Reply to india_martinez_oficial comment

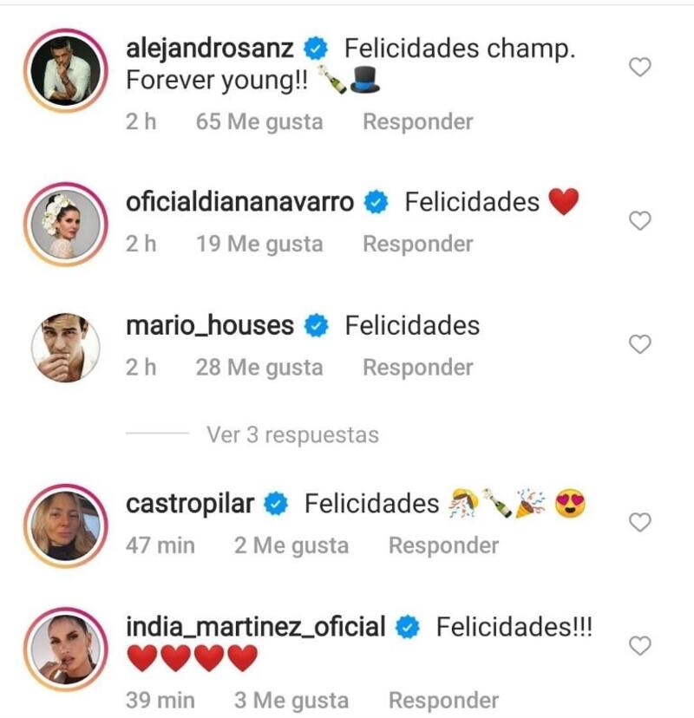[x=443, y=700]
